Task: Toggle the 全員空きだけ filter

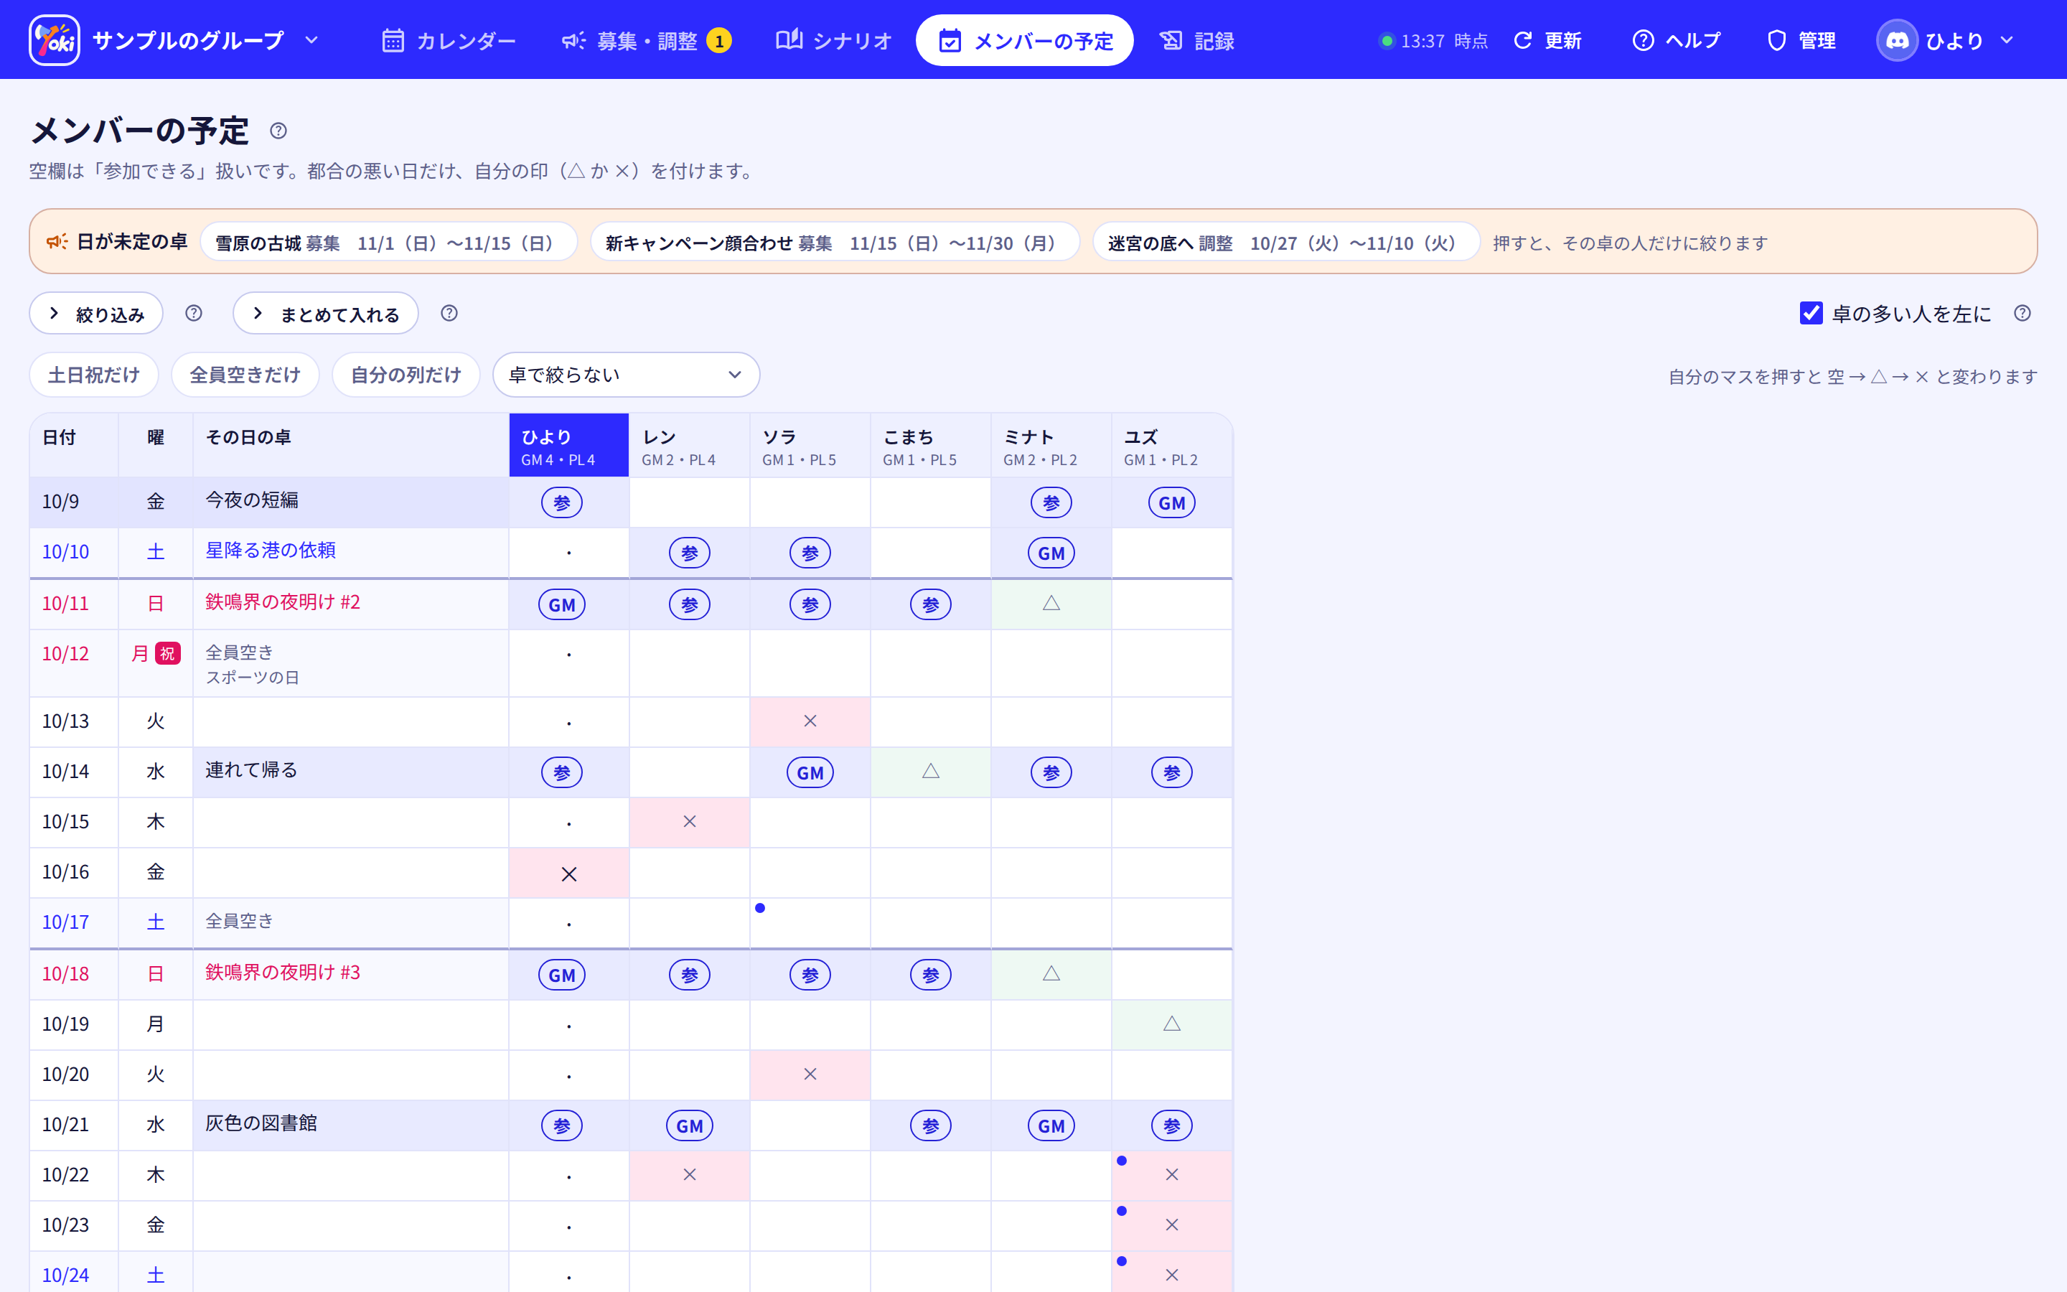Action: [245, 374]
